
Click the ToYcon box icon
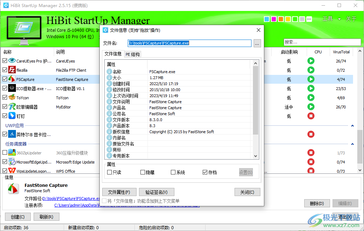[x=12, y=97]
